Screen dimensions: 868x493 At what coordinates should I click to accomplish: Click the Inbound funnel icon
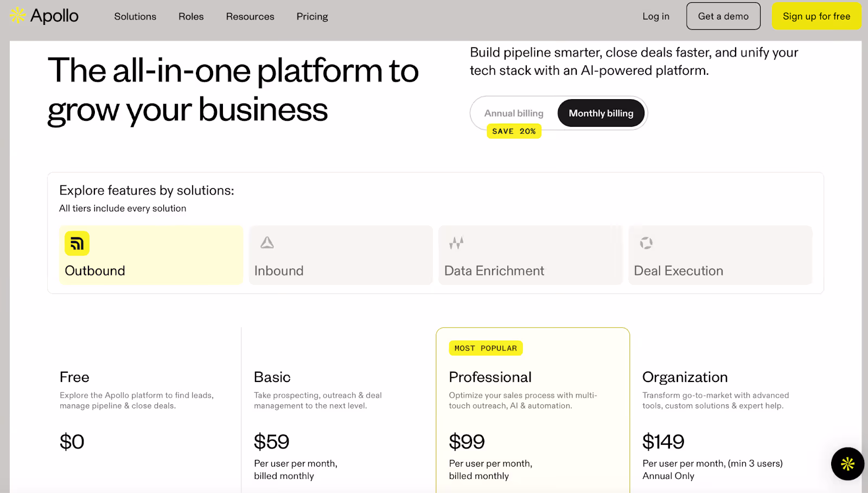pos(266,243)
